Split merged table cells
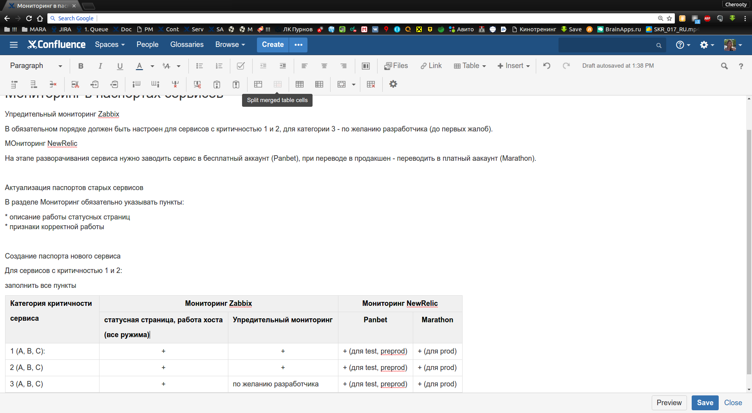 [x=278, y=84]
